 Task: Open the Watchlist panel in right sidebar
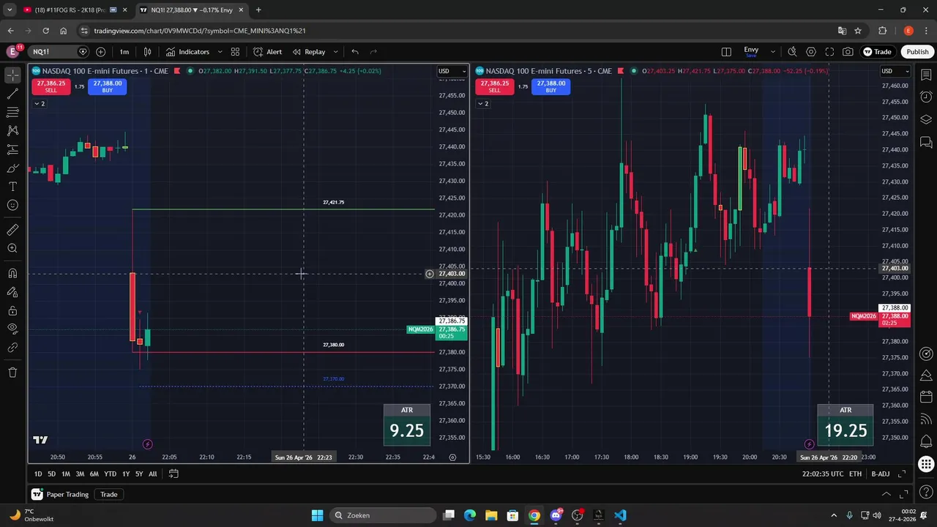pos(926,75)
